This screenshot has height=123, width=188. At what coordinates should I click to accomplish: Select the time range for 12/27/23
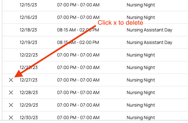click(78, 80)
